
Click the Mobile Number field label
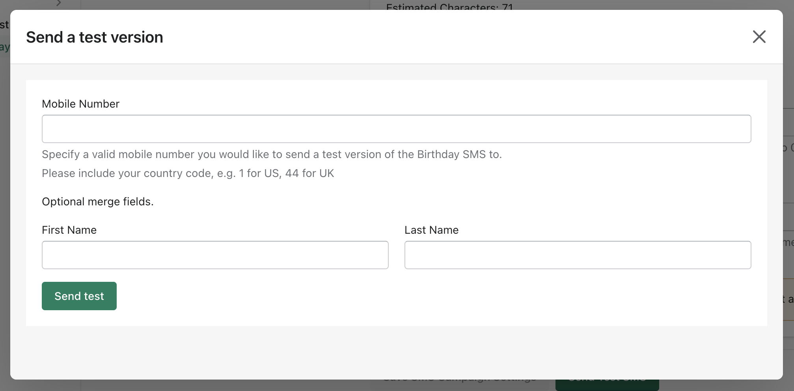[80, 104]
